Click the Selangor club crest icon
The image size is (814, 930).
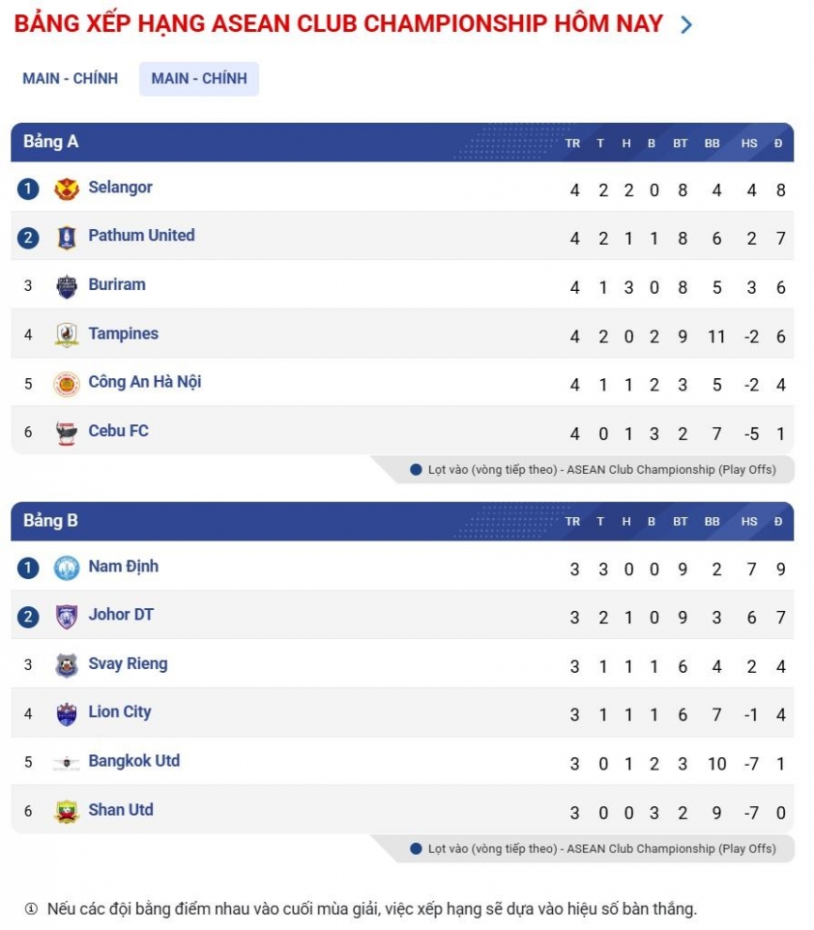pyautogui.click(x=66, y=189)
